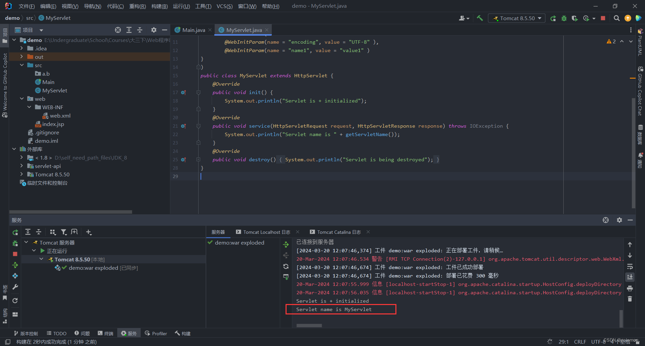
Task: Stop the server via red square in Services
Action: tap(15, 254)
